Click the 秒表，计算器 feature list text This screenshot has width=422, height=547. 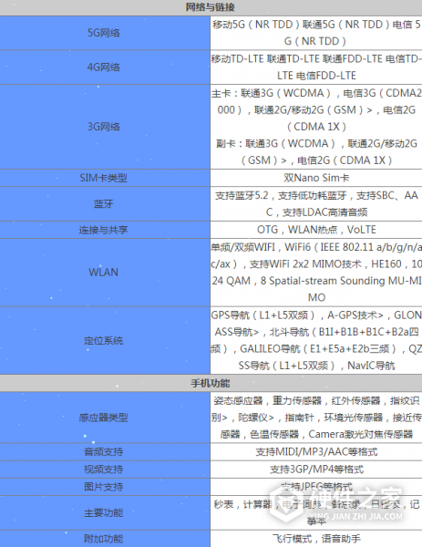[x=316, y=512]
